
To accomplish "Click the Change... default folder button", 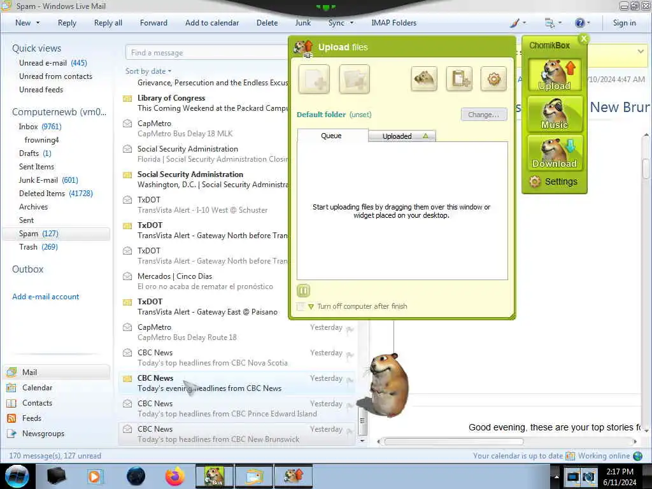I will click(484, 115).
